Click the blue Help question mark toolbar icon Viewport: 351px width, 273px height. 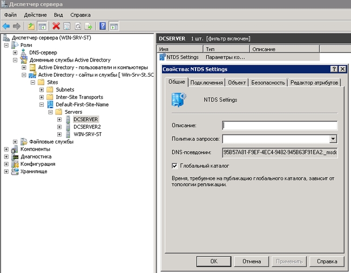(x=102, y=26)
